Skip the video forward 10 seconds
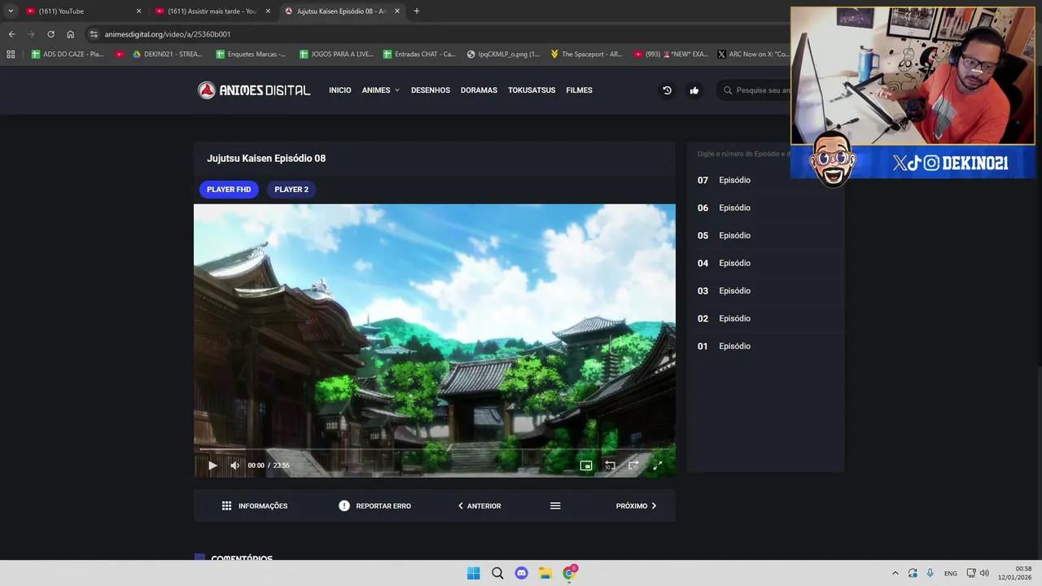1042x586 pixels. [633, 466]
